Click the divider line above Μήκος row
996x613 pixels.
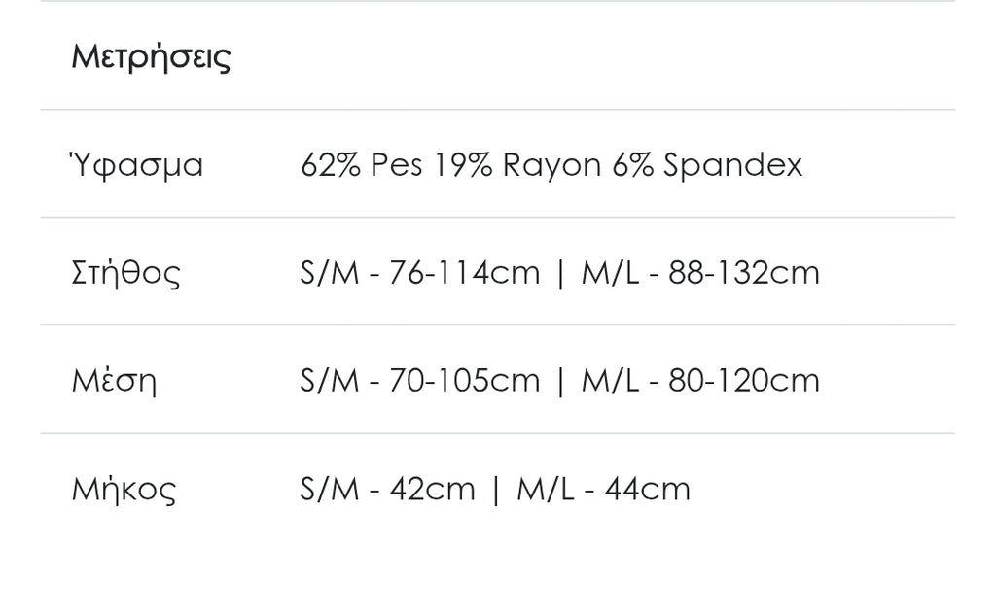coord(498,433)
